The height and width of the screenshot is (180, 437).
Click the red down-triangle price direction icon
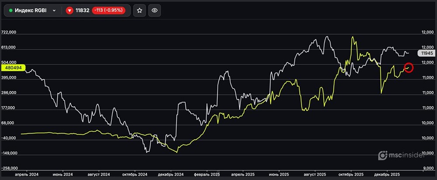pyautogui.click(x=69, y=10)
